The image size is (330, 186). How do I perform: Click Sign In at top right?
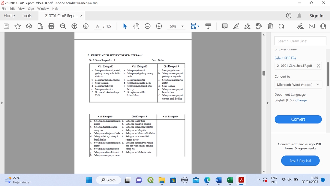pyautogui.click(x=316, y=15)
